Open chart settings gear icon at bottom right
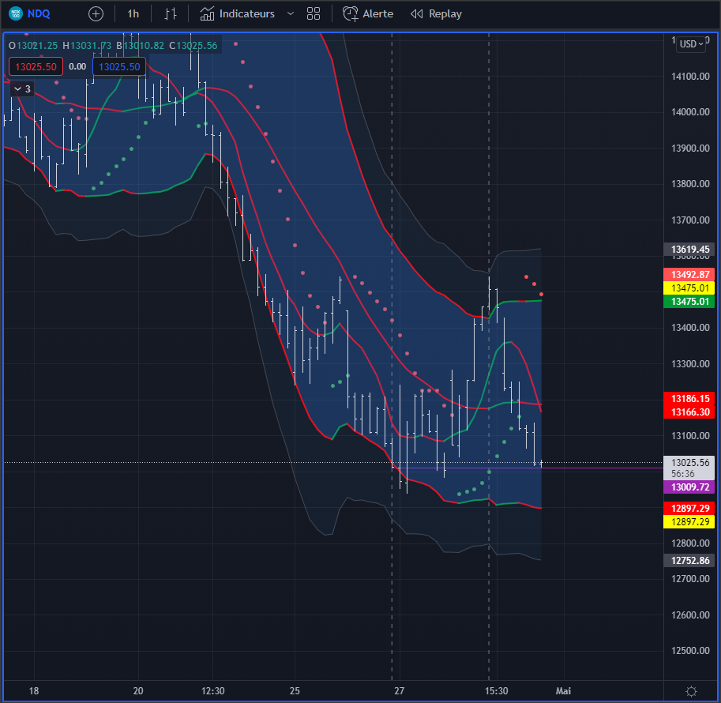Screen dimensions: 721x703 coord(692,691)
